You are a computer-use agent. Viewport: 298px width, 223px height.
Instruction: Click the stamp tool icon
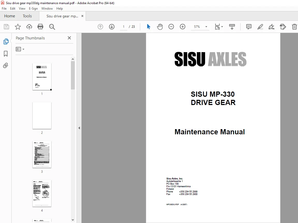pyautogui.click(x=283, y=27)
